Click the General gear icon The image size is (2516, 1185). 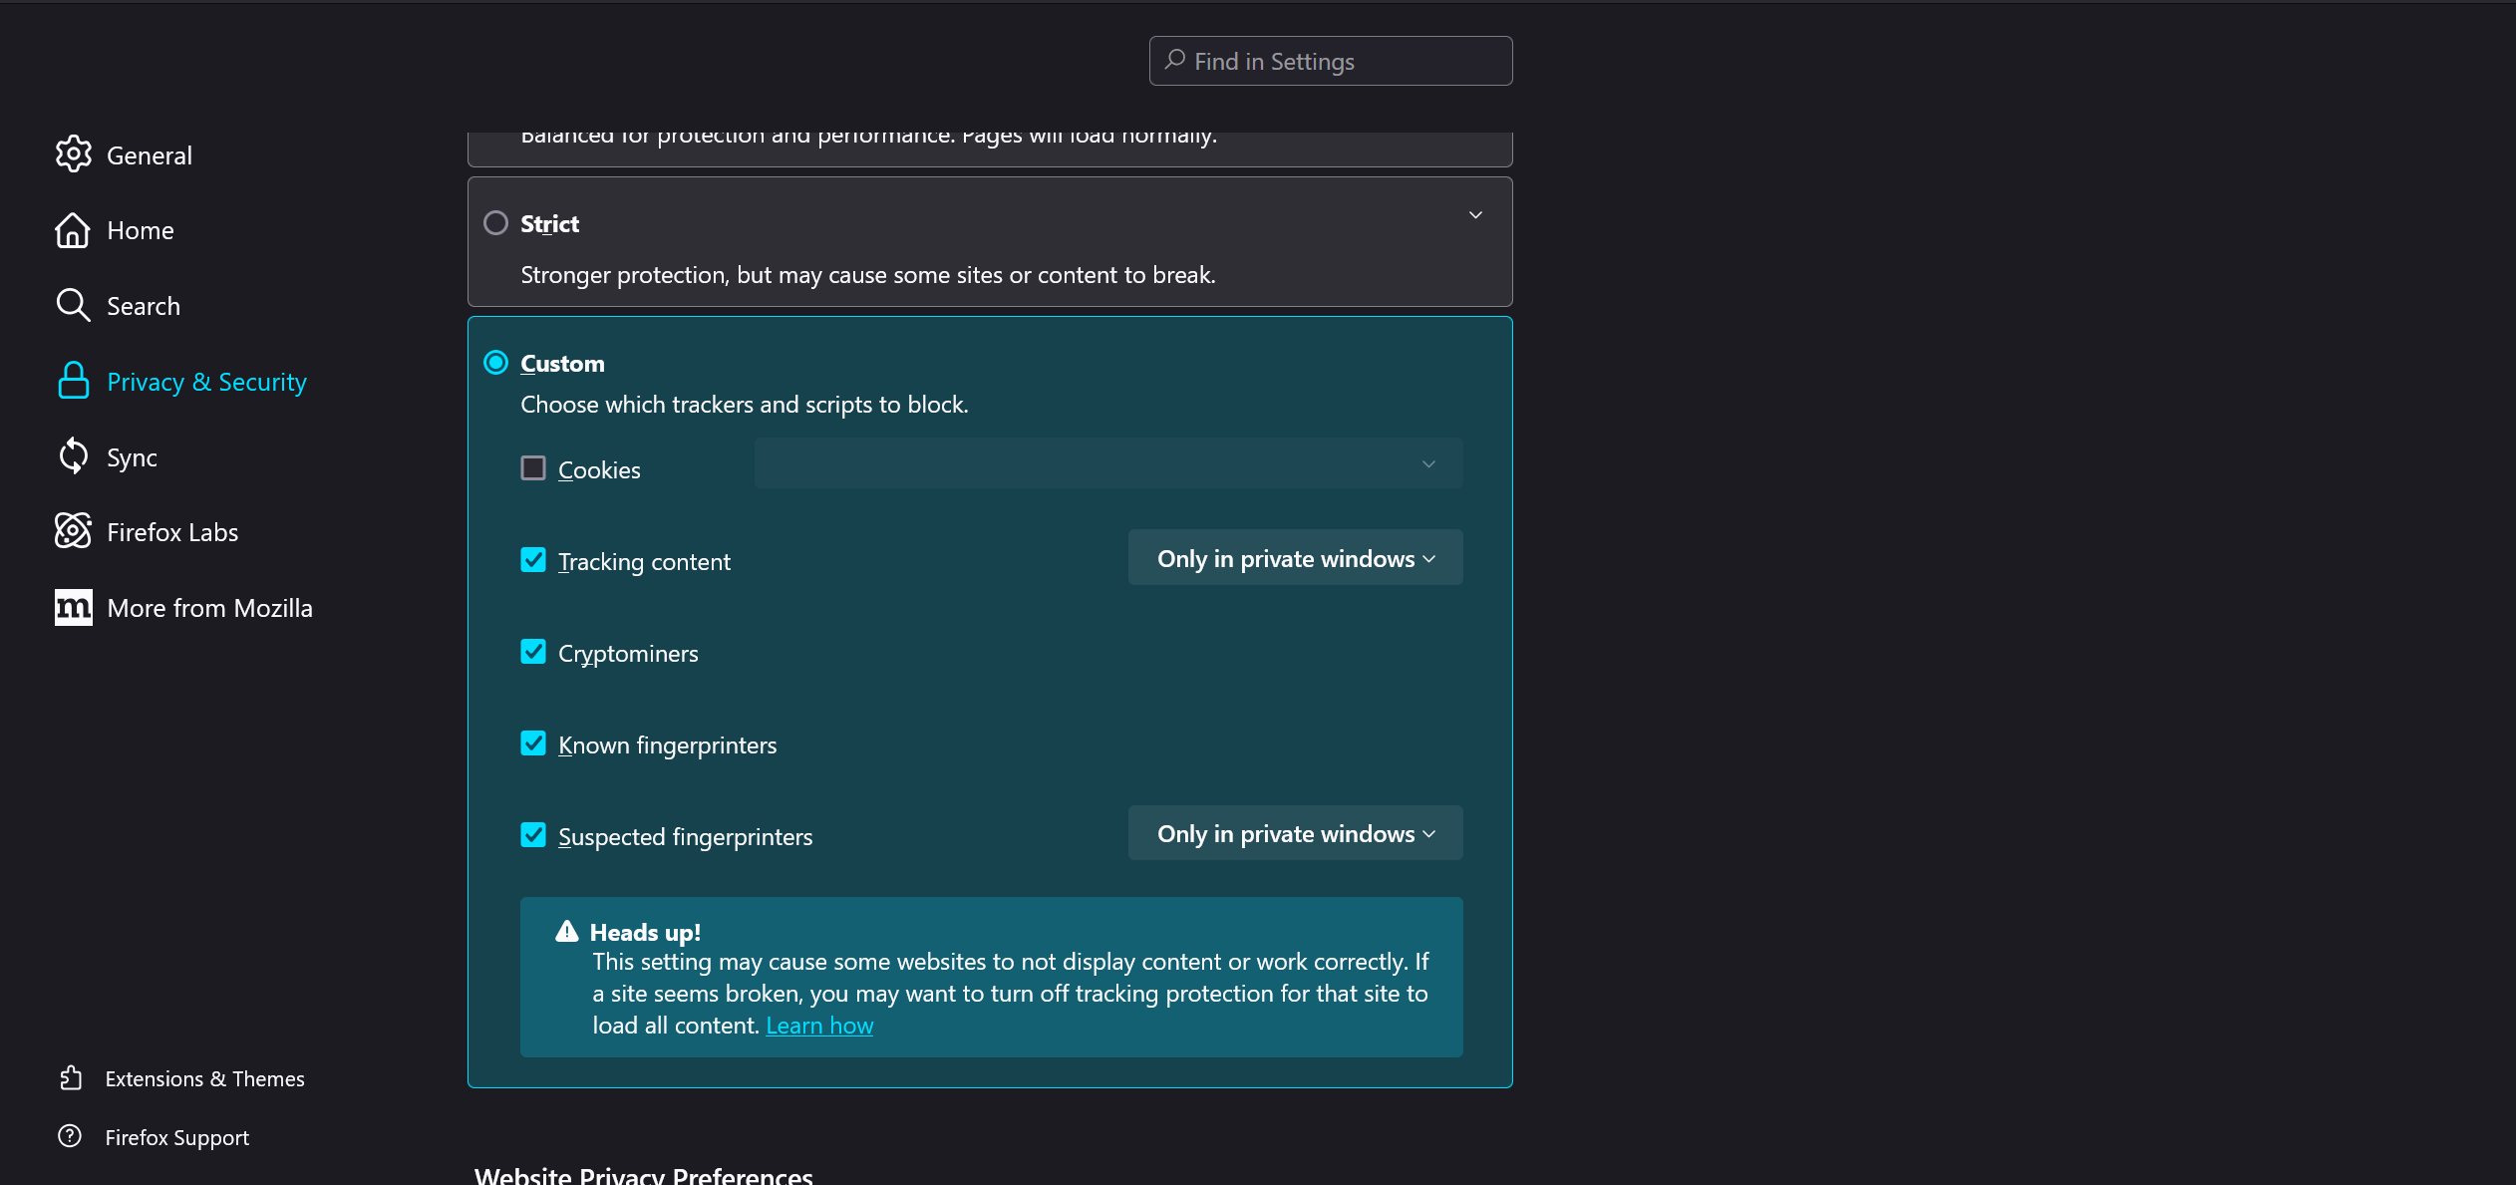[x=73, y=154]
